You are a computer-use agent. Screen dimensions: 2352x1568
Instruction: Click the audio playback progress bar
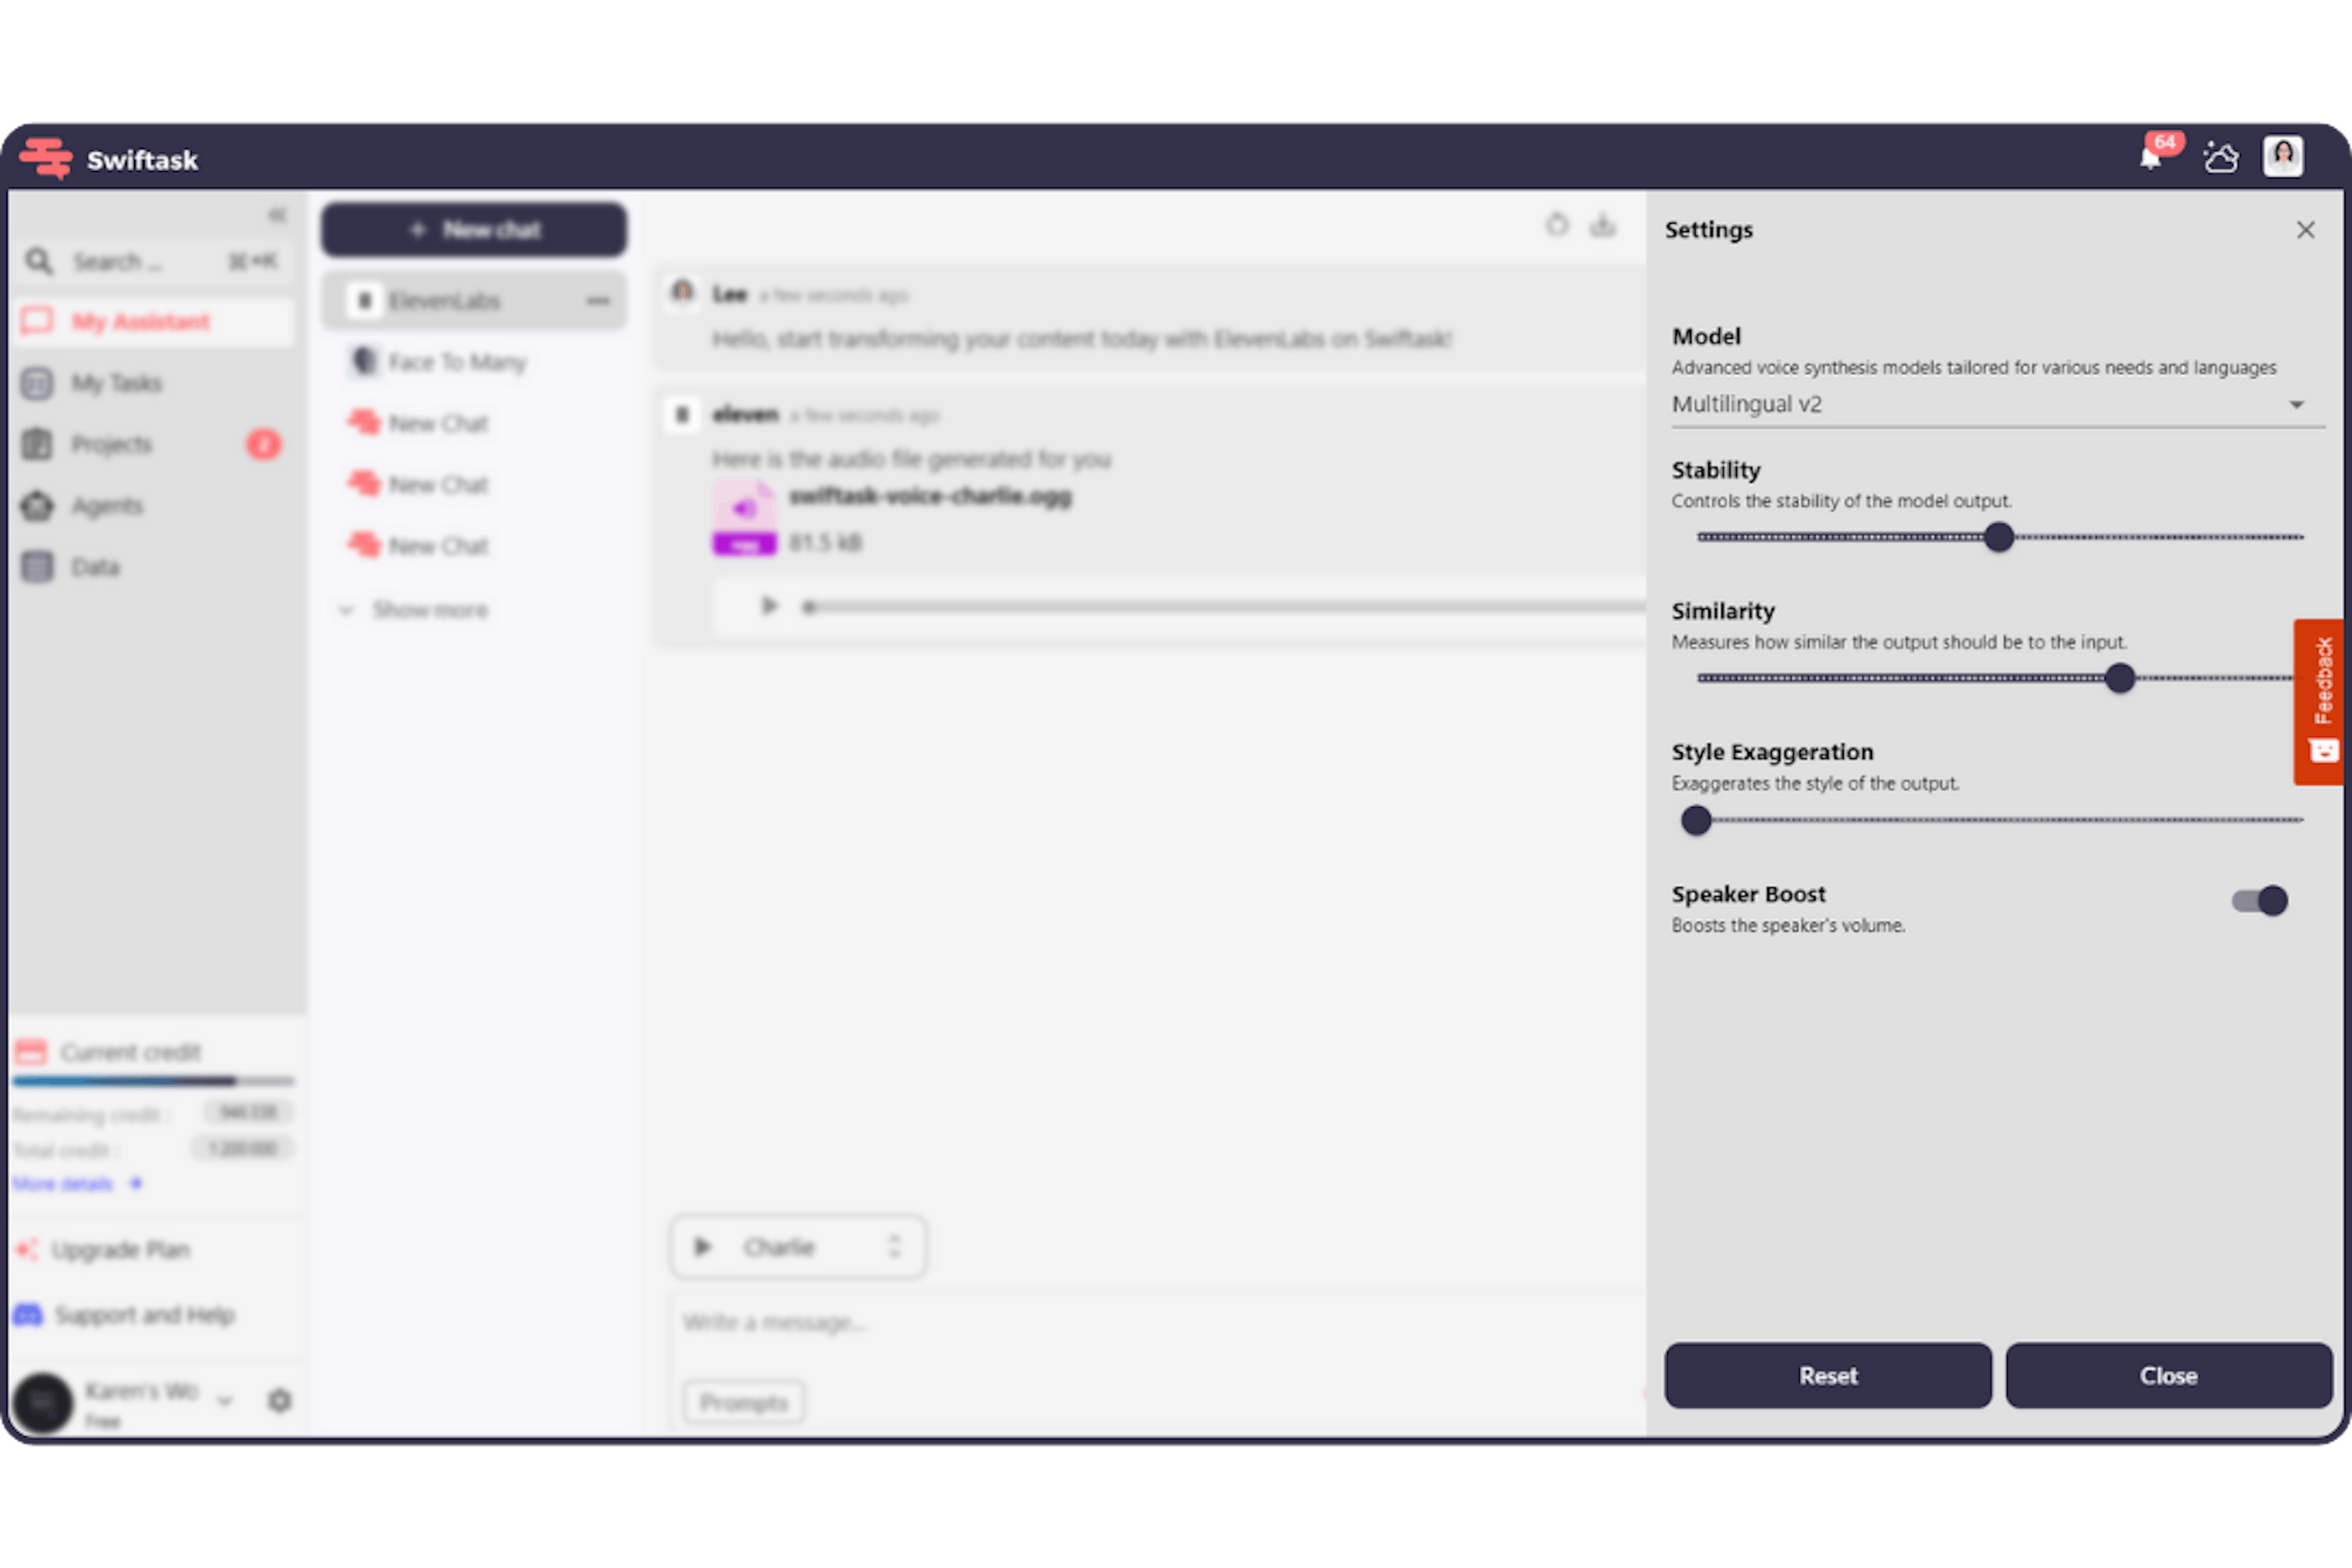click(1225, 607)
